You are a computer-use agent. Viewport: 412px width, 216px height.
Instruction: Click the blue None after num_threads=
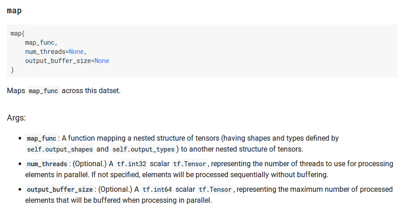(76, 52)
